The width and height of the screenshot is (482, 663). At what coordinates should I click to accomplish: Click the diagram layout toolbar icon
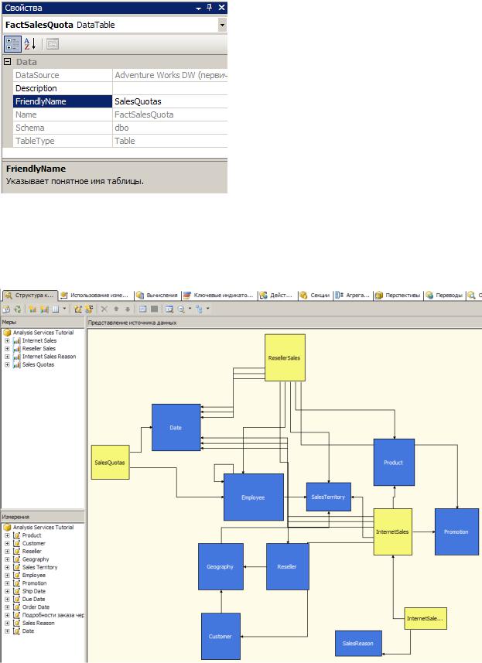199,309
